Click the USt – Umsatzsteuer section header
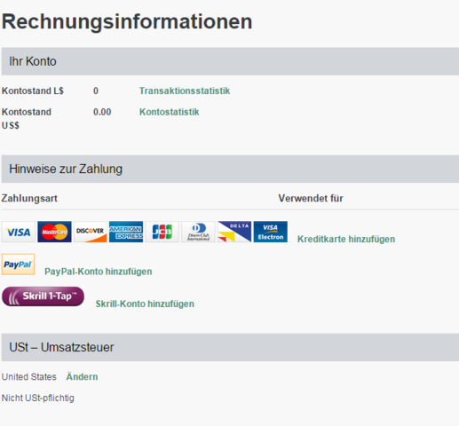Image resolution: width=459 pixels, height=426 pixels. (230, 347)
